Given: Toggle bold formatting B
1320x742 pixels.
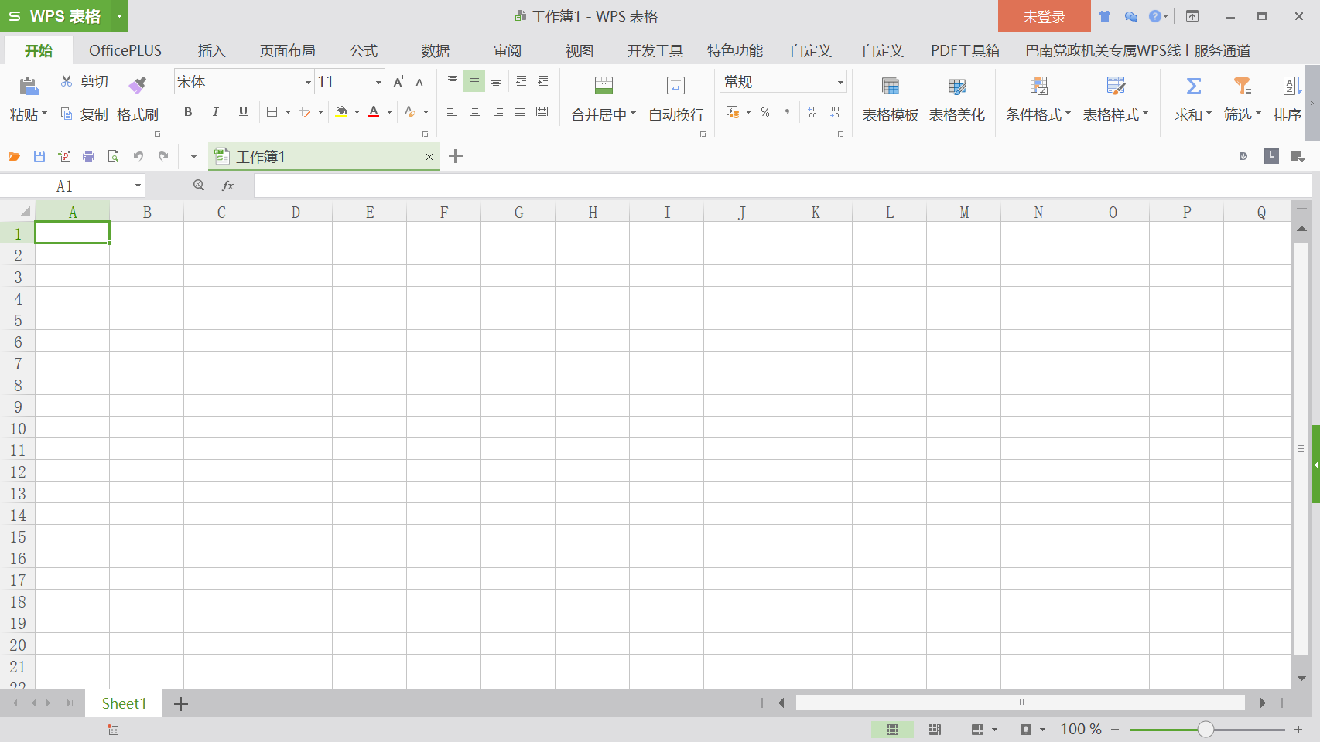Looking at the screenshot, I should (188, 112).
